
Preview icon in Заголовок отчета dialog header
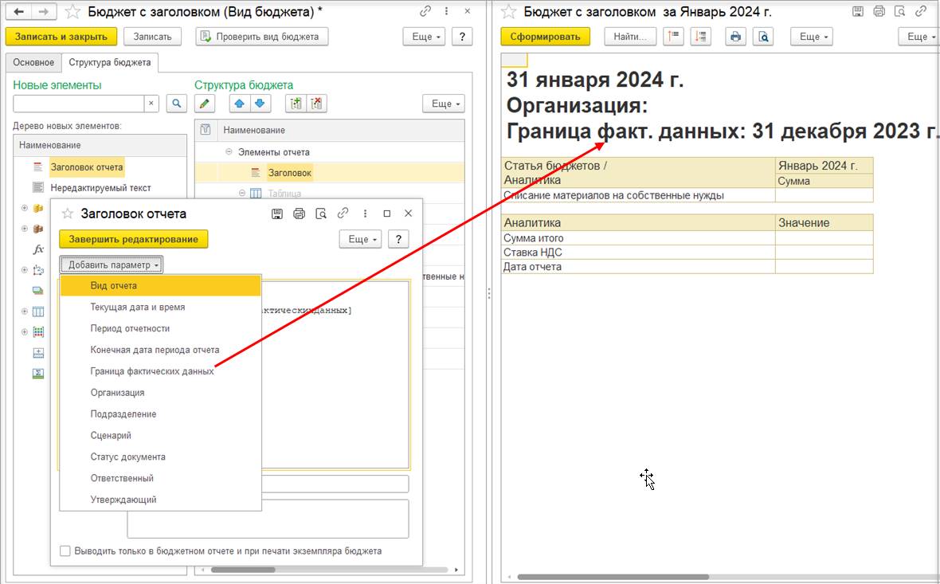pos(321,214)
